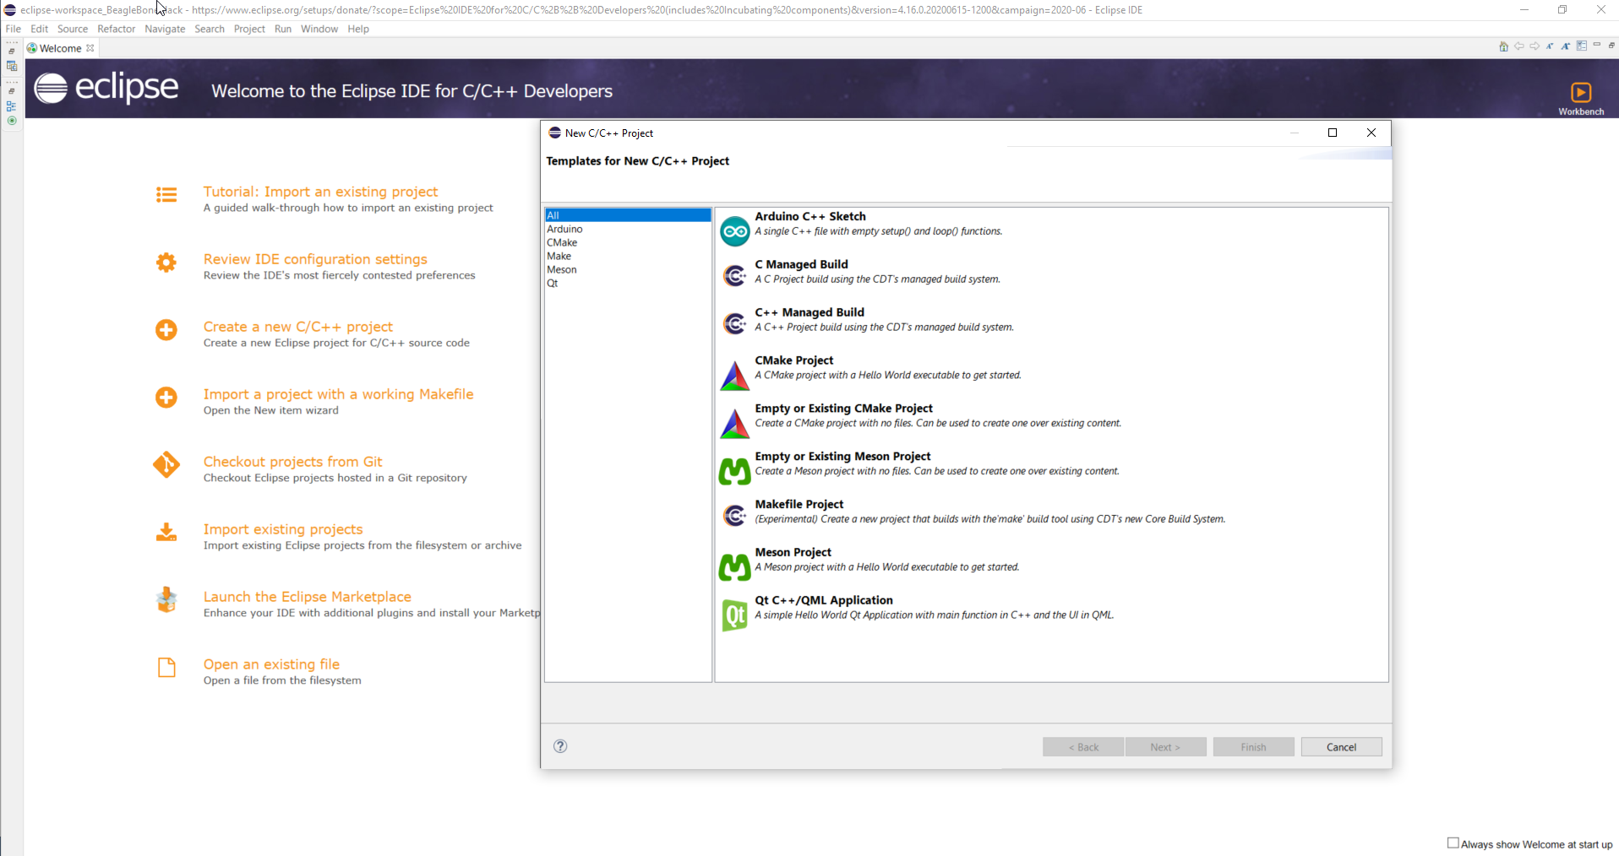Click Cancel in New C/C++ Project dialog

point(1341,747)
